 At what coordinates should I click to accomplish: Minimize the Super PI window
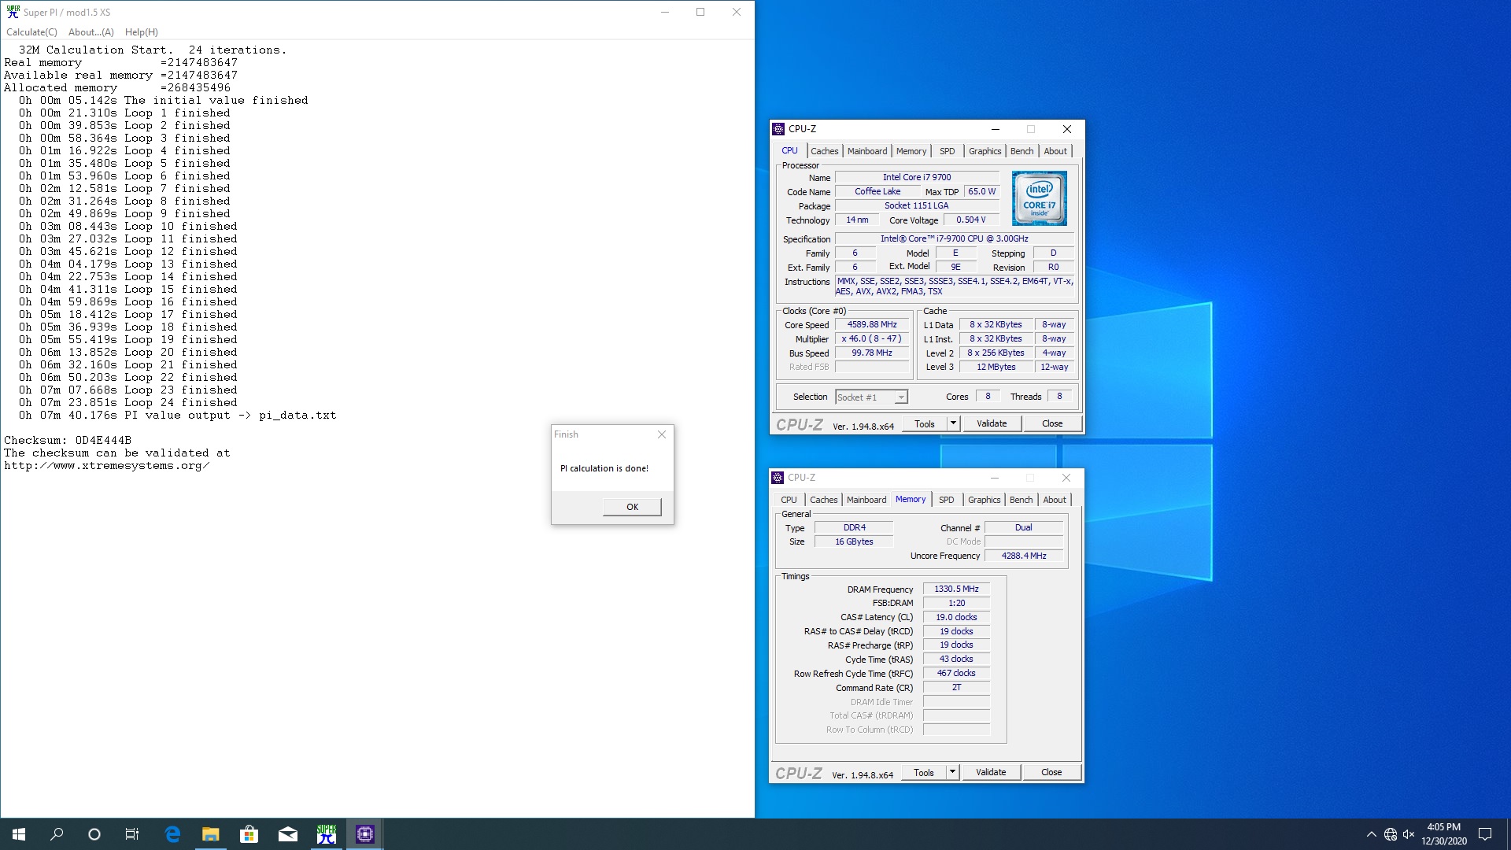pos(665,12)
